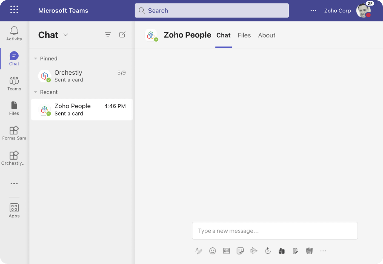Image resolution: width=383 pixels, height=264 pixels.
Task: Attach a GIF to the message
Action: 226,251
